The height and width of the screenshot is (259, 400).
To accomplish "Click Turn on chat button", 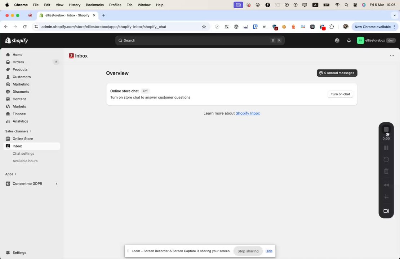I will pyautogui.click(x=340, y=94).
